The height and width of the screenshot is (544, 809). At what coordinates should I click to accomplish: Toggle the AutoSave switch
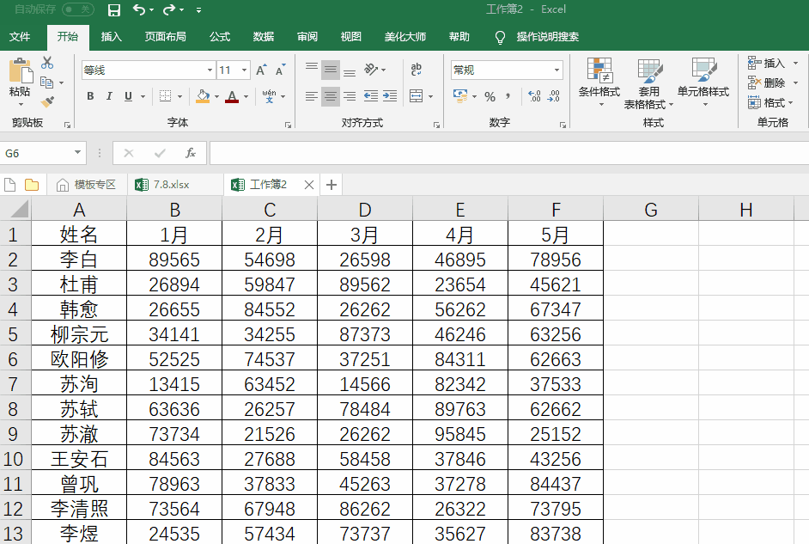pos(78,9)
